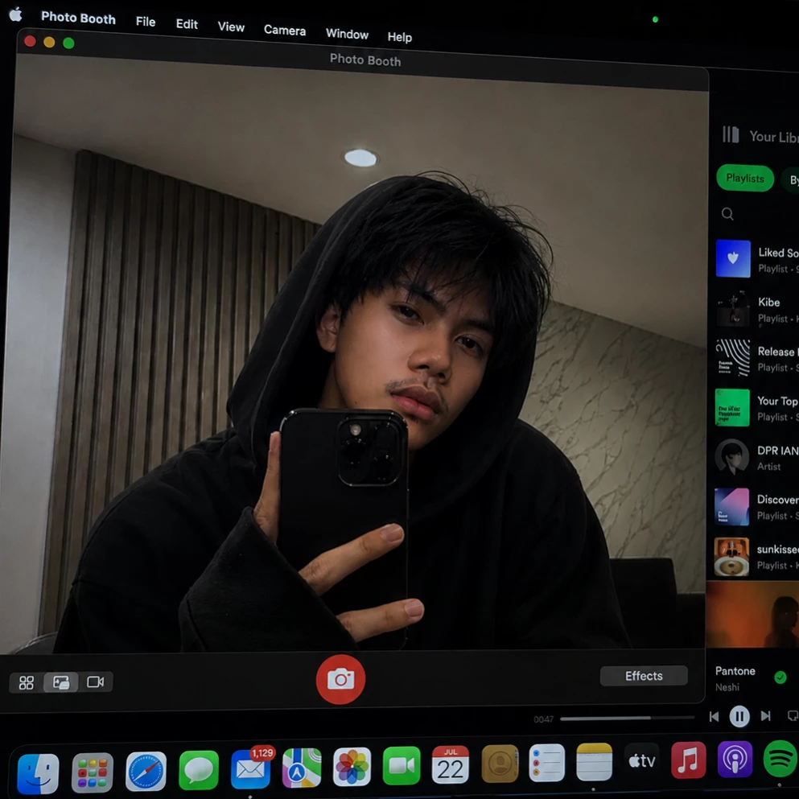
Task: Switch to movie clip recording mode
Action: (95, 682)
